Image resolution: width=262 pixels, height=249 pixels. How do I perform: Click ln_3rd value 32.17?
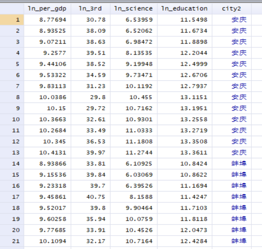pos(96,241)
